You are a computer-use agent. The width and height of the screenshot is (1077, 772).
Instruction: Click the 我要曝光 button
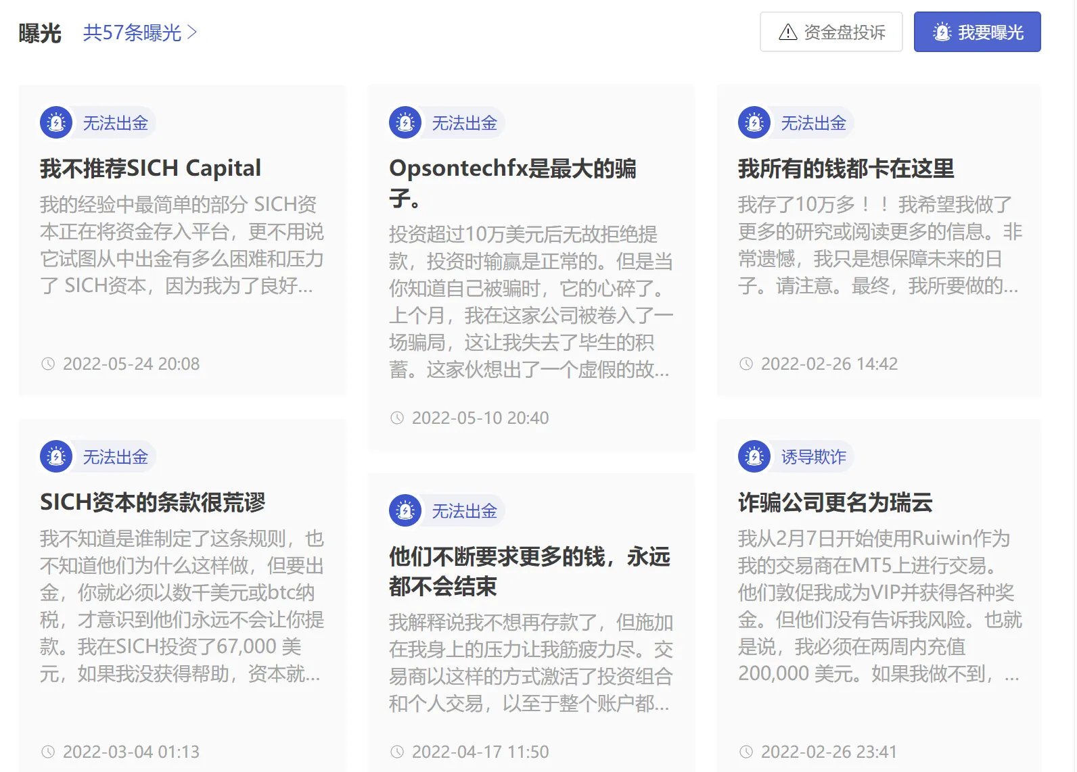pos(977,32)
